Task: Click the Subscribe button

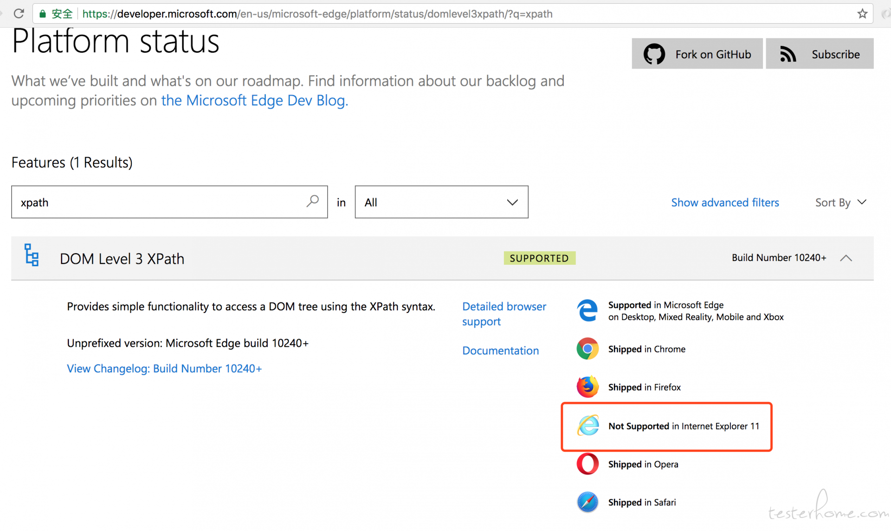Action: click(x=820, y=54)
